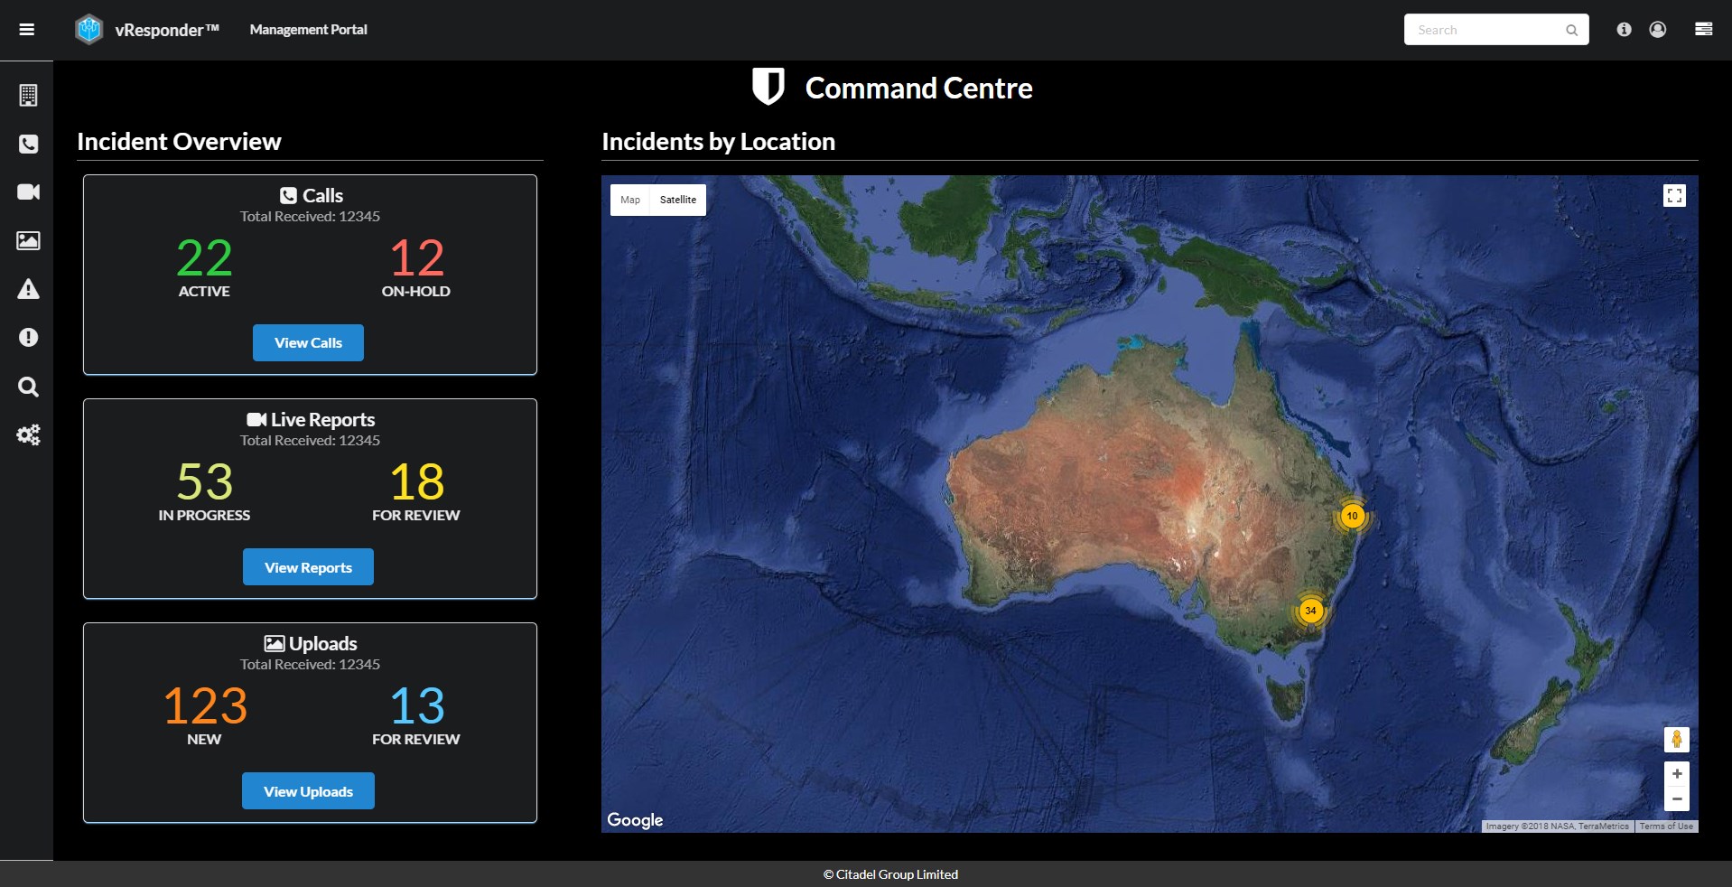Click the 12 on-hold calls count
1732x887 pixels.
[x=416, y=258]
